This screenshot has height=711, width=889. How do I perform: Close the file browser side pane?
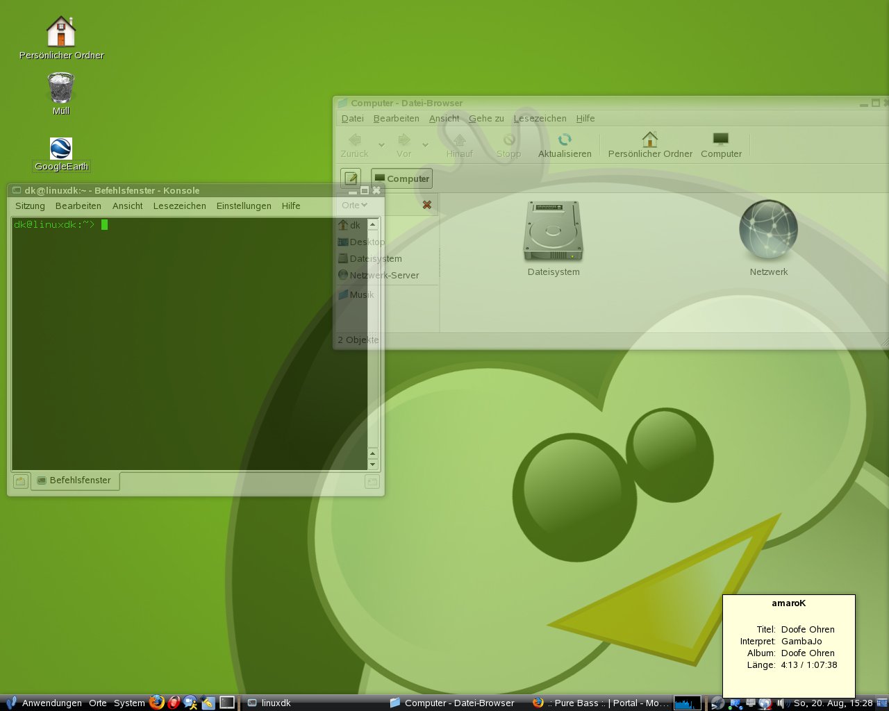click(427, 205)
